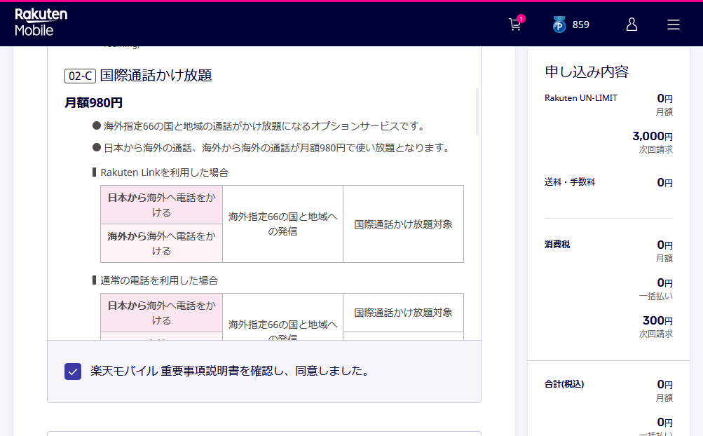Click 国際通話かけ放題対象 cell in 通常の電話 table

[403, 313]
